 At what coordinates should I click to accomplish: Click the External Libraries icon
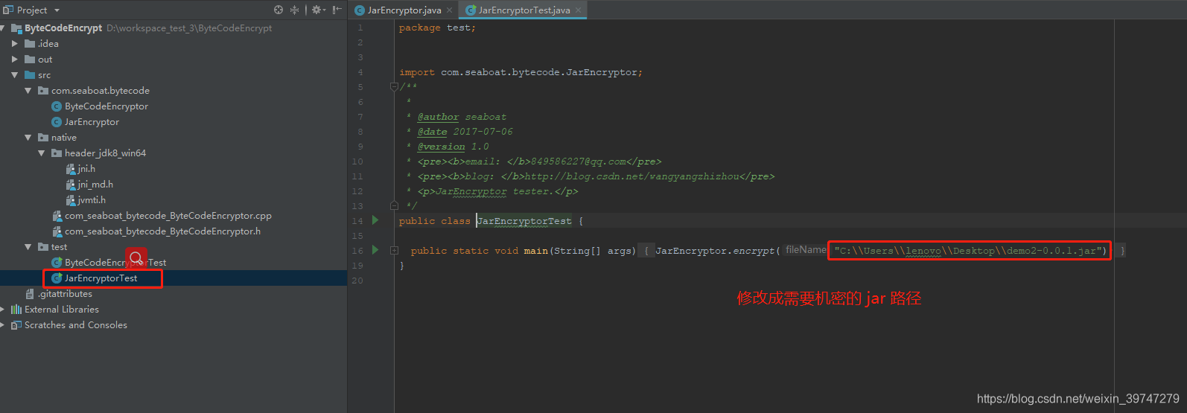[x=16, y=310]
